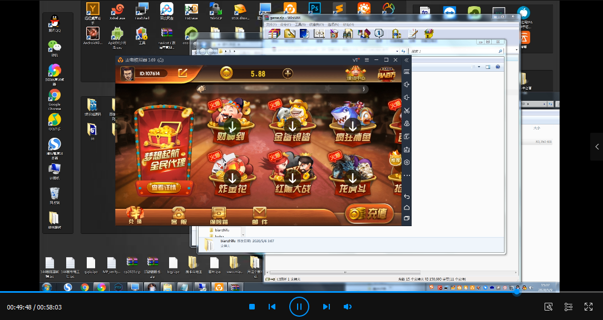Expand the side panel with the left chevron
The height and width of the screenshot is (320, 603).
point(596,147)
